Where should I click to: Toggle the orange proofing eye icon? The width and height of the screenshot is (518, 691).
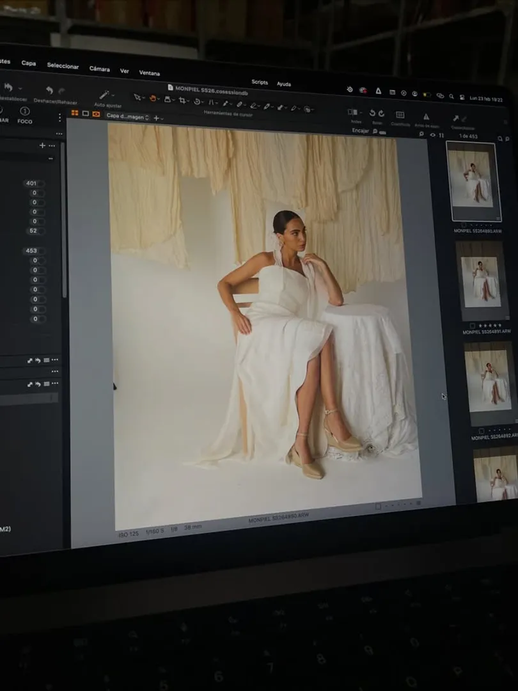click(x=96, y=114)
